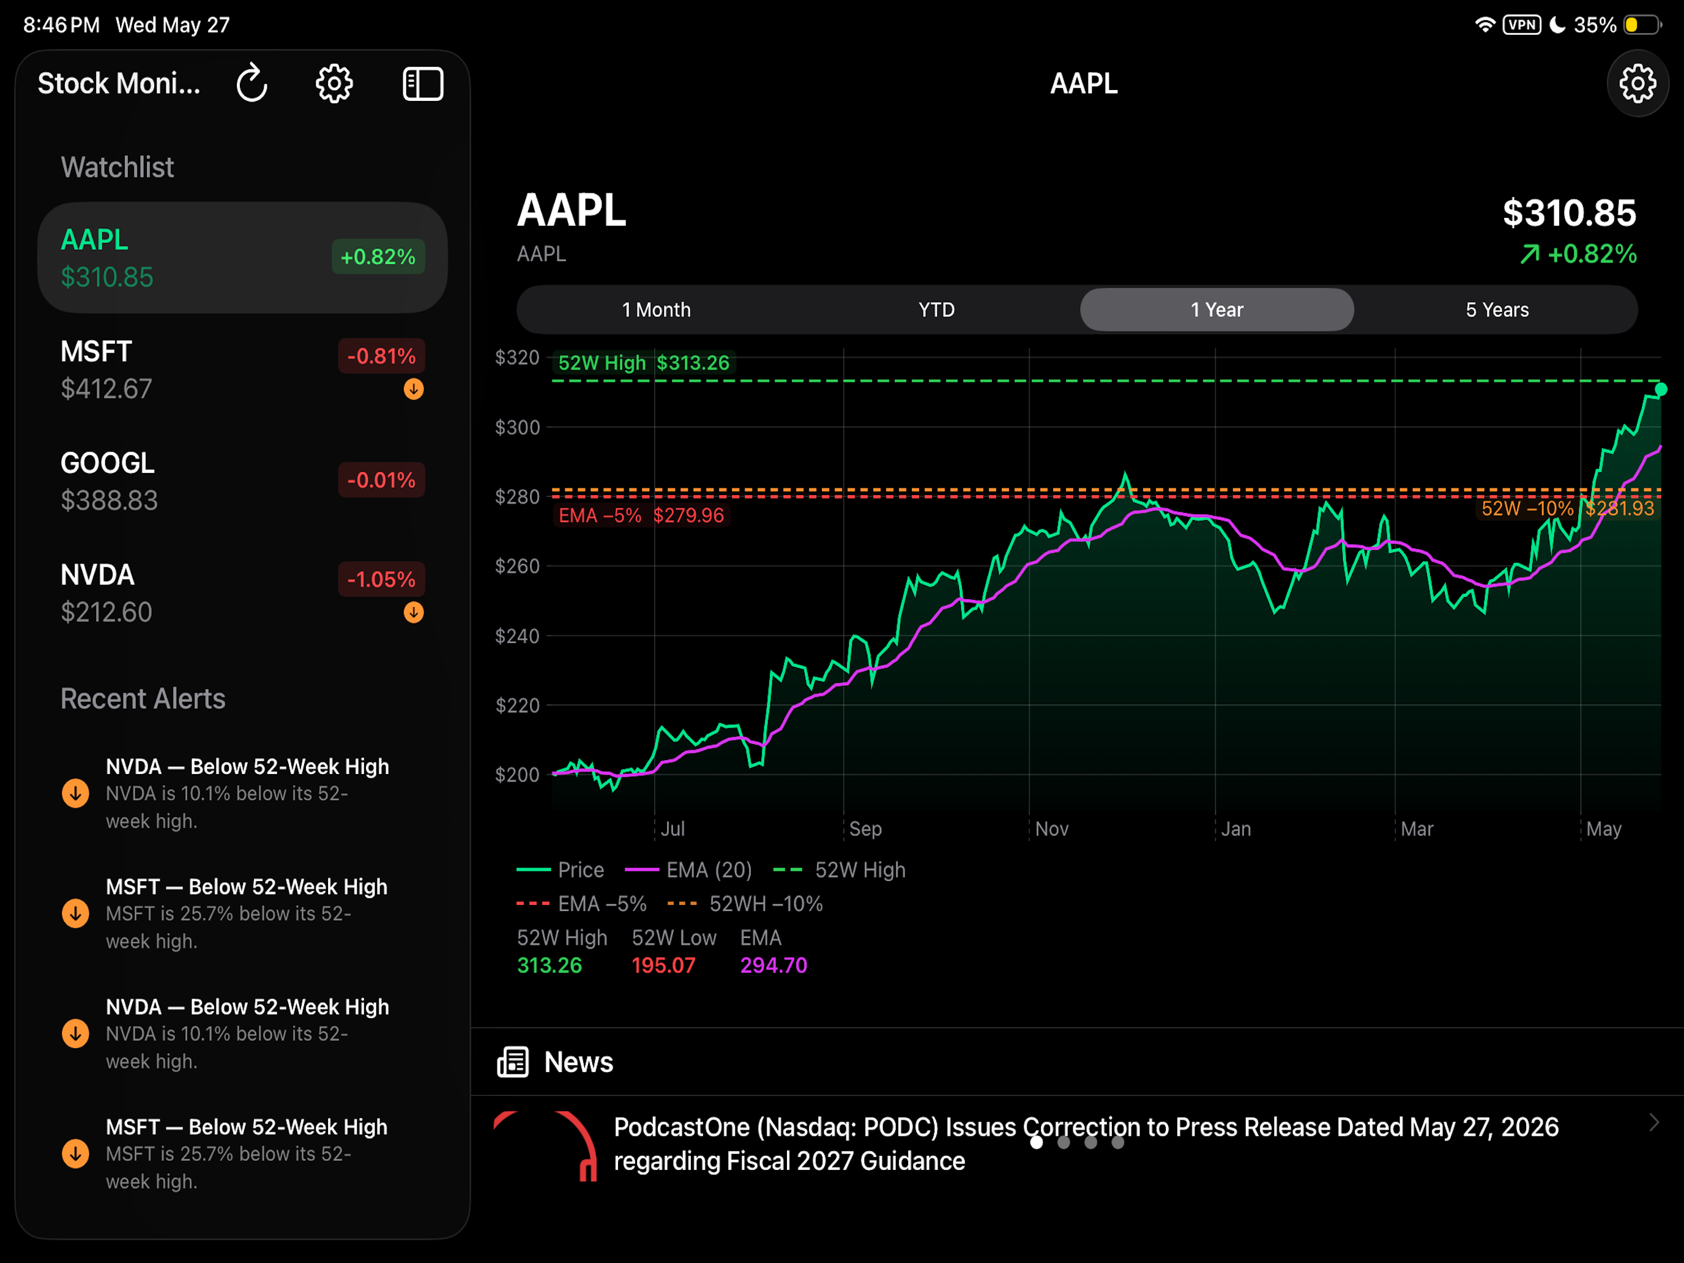This screenshot has width=1684, height=1263.
Task: Tap the Recent Alerts section header
Action: pyautogui.click(x=143, y=698)
